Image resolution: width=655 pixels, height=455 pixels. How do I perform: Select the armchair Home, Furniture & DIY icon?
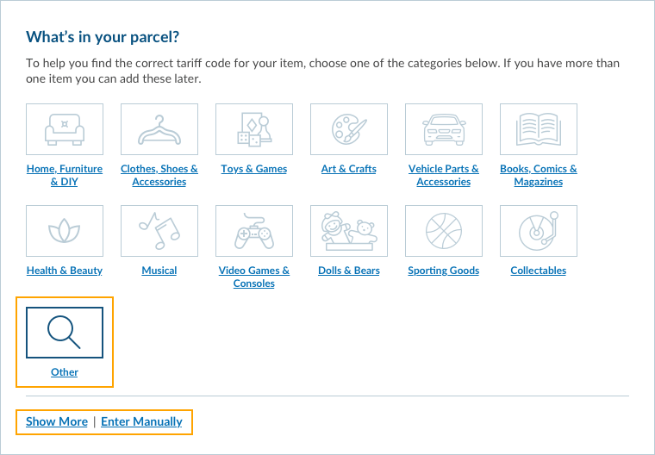coord(65,129)
